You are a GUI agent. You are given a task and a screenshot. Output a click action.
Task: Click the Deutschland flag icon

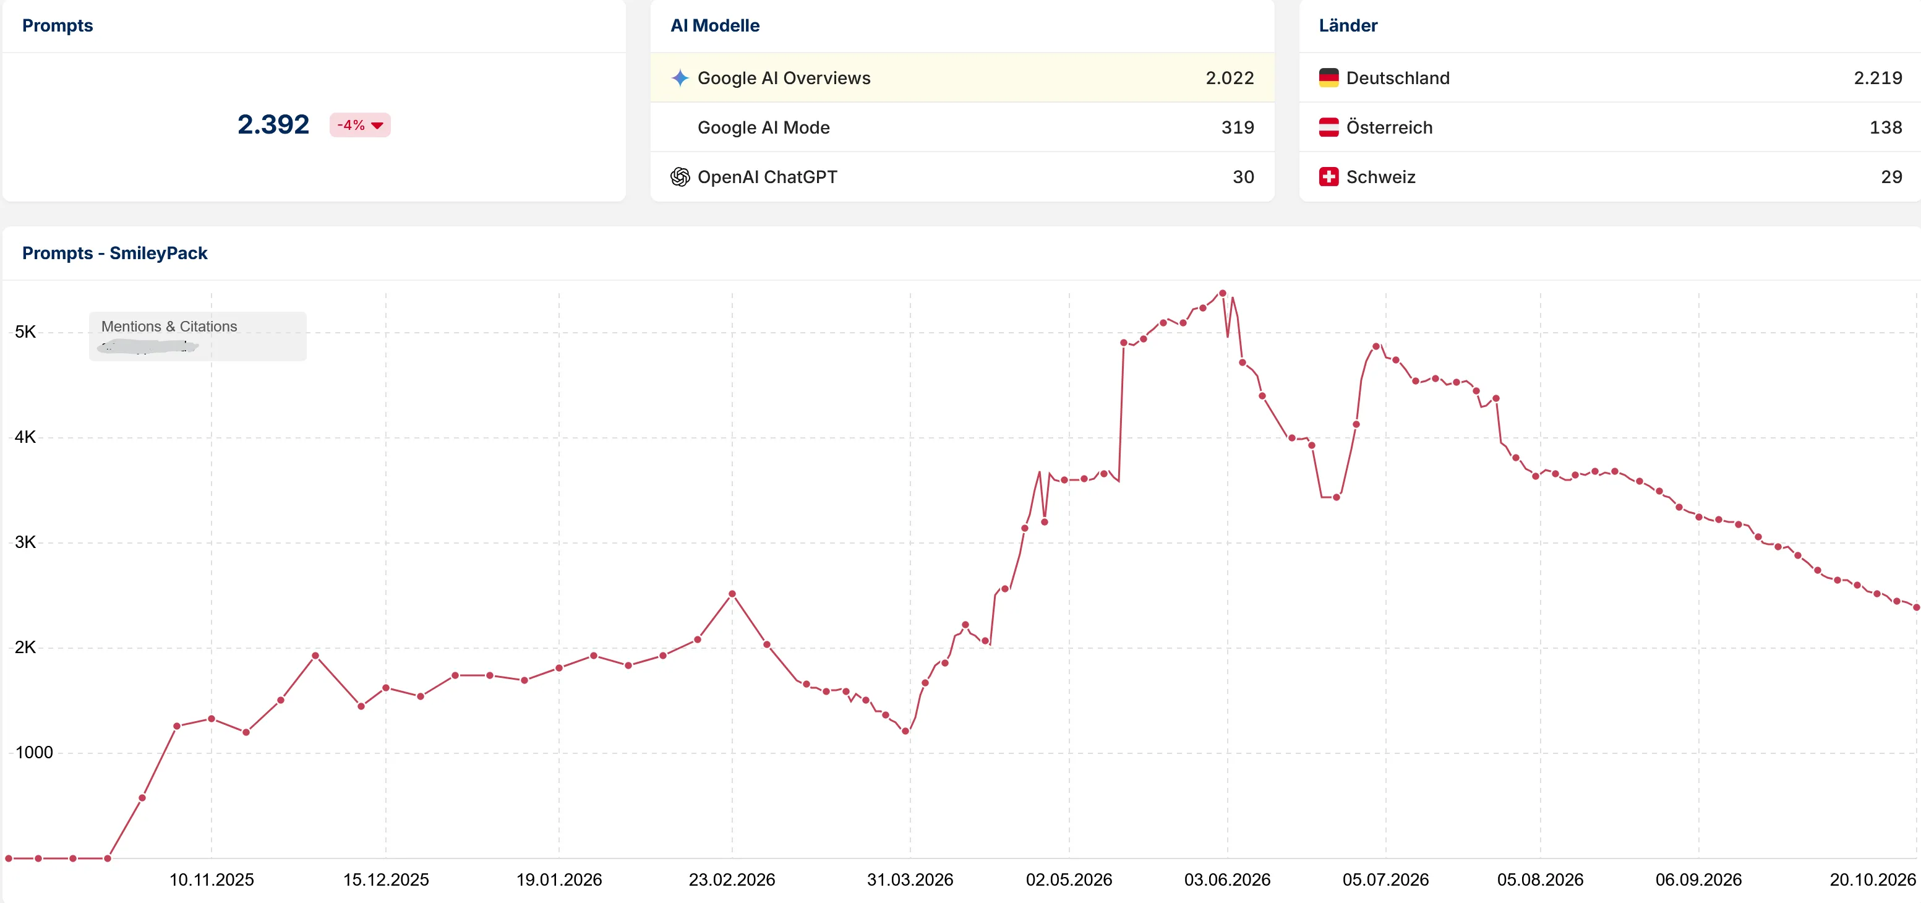click(1328, 77)
